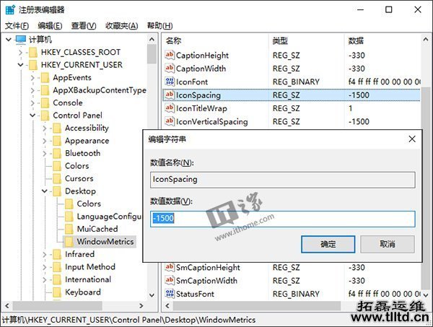Collapse HKEY_CURRENT_USER chevron
This screenshot has width=433, height=327.
(20, 65)
